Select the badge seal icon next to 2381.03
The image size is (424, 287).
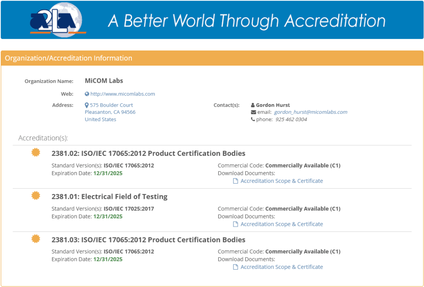coord(36,238)
